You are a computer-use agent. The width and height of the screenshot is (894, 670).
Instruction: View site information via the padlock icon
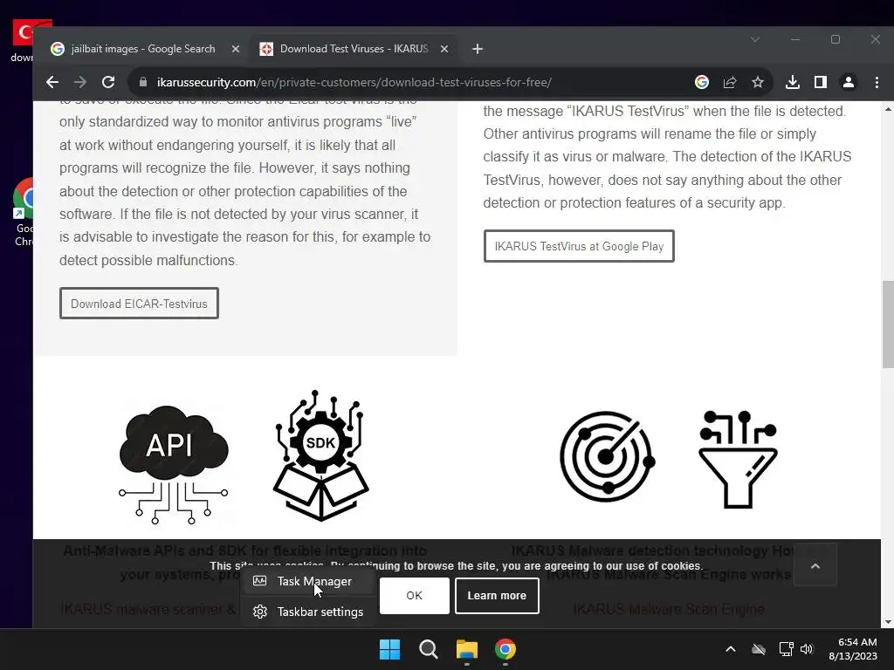(x=143, y=82)
